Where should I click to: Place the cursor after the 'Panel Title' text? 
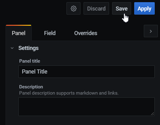pos(48,72)
